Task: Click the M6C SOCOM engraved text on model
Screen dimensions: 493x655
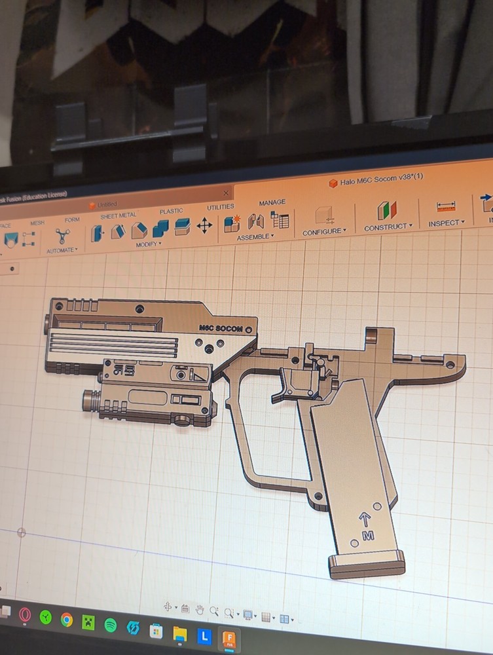Action: tap(221, 328)
